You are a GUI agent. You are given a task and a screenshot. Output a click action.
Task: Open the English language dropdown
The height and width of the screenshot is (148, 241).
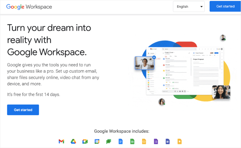point(188,7)
